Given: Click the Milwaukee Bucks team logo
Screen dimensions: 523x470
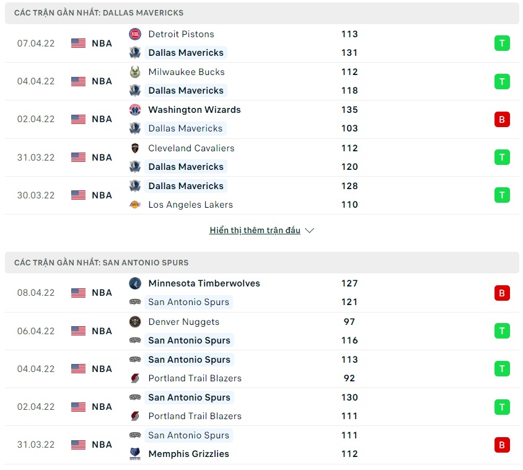Looking at the screenshot, I should coord(135,72).
